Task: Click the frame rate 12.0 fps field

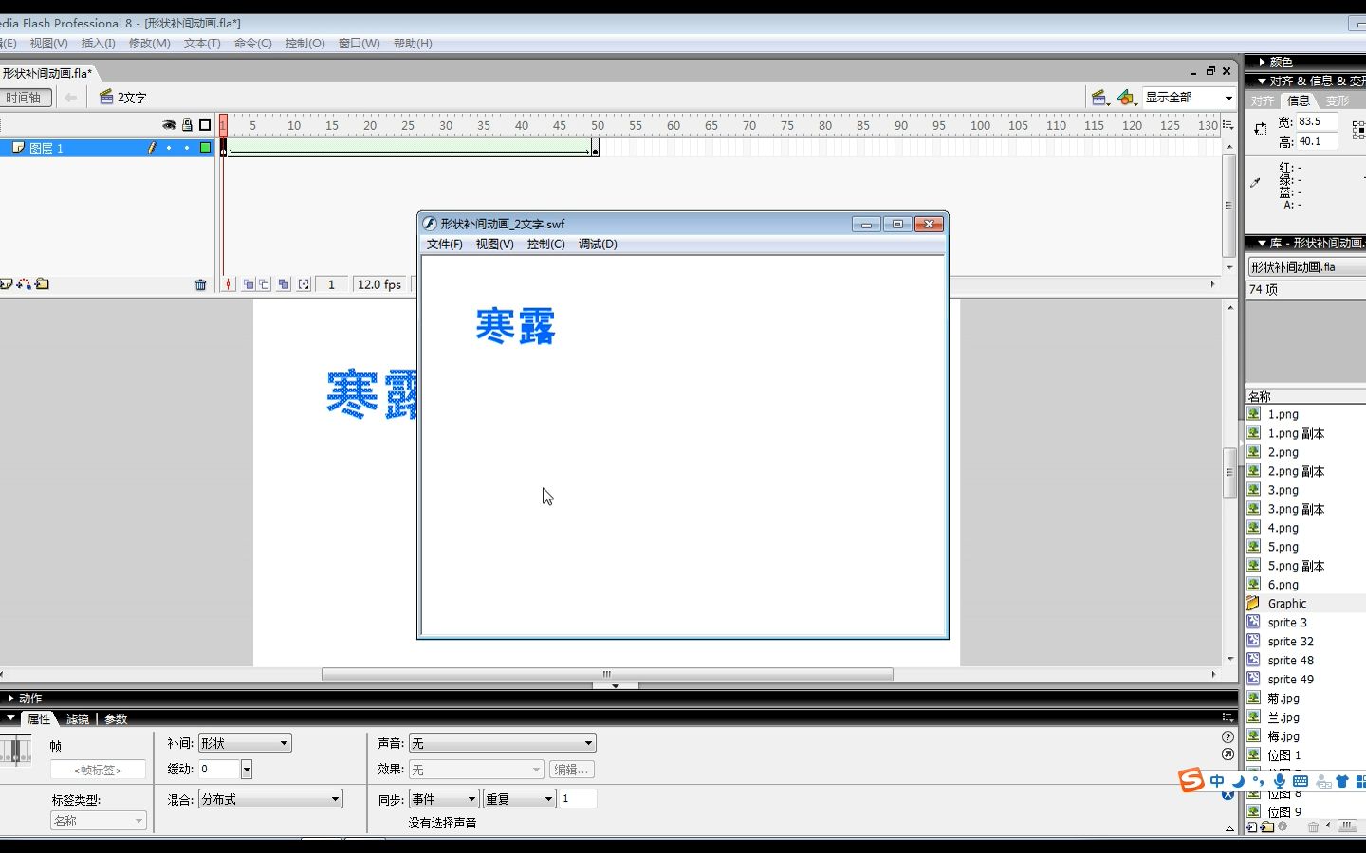Action: point(379,284)
